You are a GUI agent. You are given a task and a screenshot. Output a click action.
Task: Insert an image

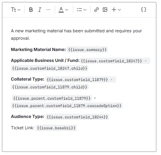(x=105, y=10)
